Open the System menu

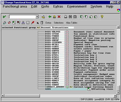(96, 6)
